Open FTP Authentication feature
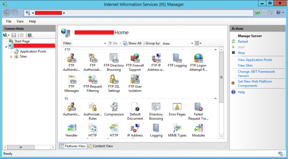This screenshot has width=288, height=159. (72, 62)
